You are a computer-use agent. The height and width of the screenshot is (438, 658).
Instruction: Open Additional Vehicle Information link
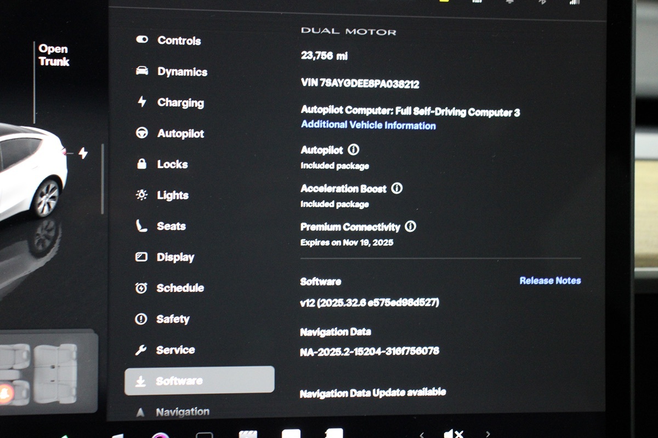coord(368,125)
